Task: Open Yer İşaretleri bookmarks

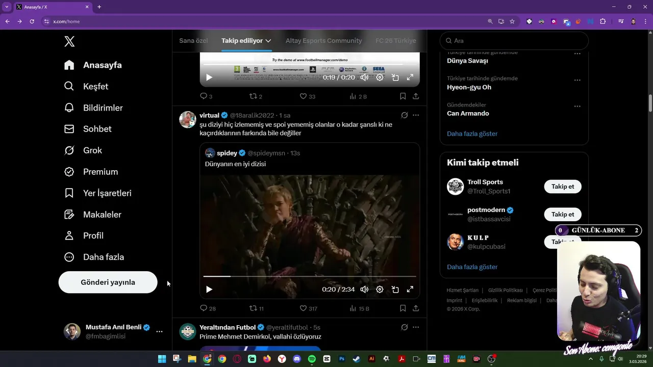Action: coord(98,193)
